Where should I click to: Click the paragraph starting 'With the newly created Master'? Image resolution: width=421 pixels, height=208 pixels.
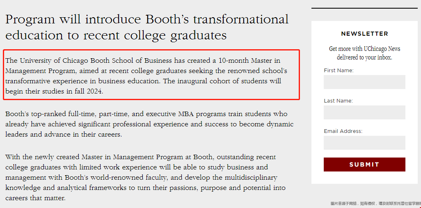click(x=145, y=178)
